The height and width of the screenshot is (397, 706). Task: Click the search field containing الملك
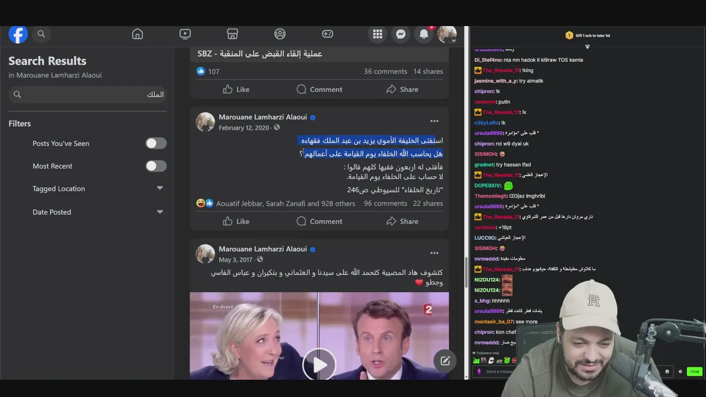[87, 94]
